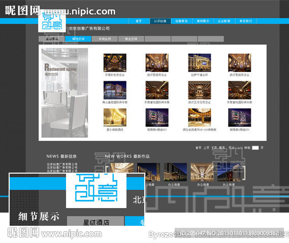Click the 北京创意广告有限公司 company name header
The height and width of the screenshot is (243, 289).
89,28
